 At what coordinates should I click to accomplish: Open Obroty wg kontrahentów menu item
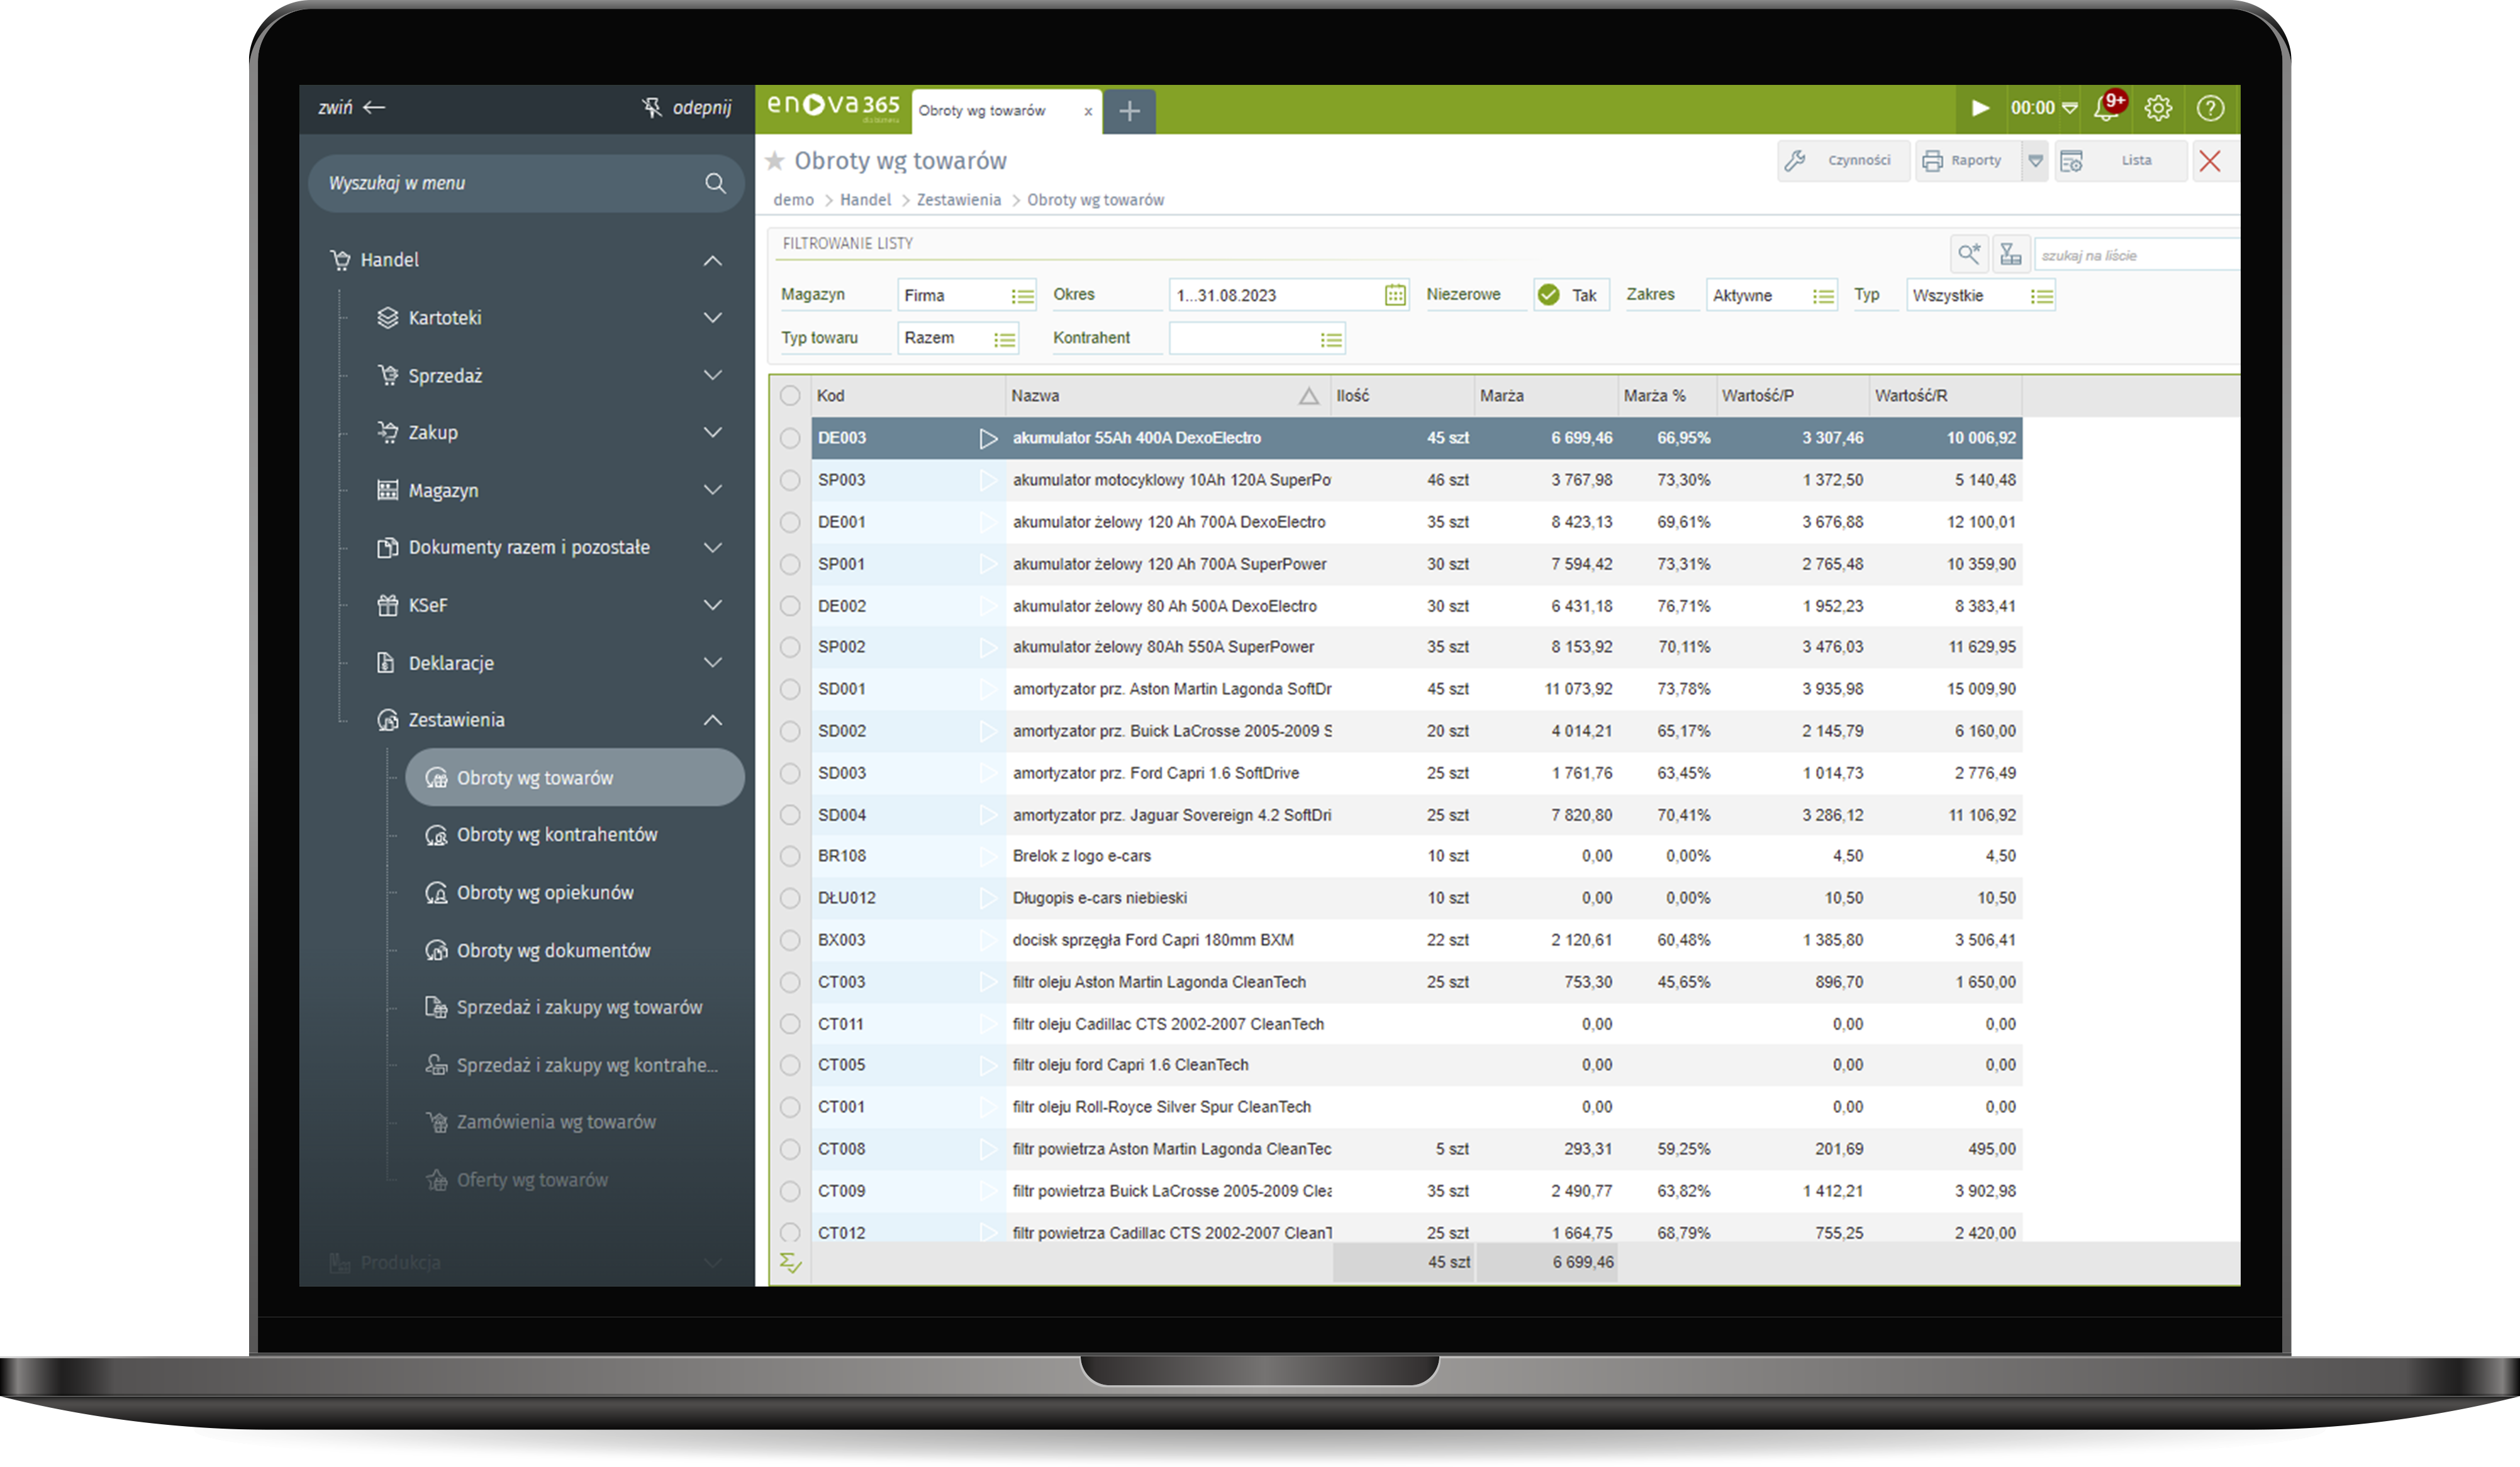556,836
